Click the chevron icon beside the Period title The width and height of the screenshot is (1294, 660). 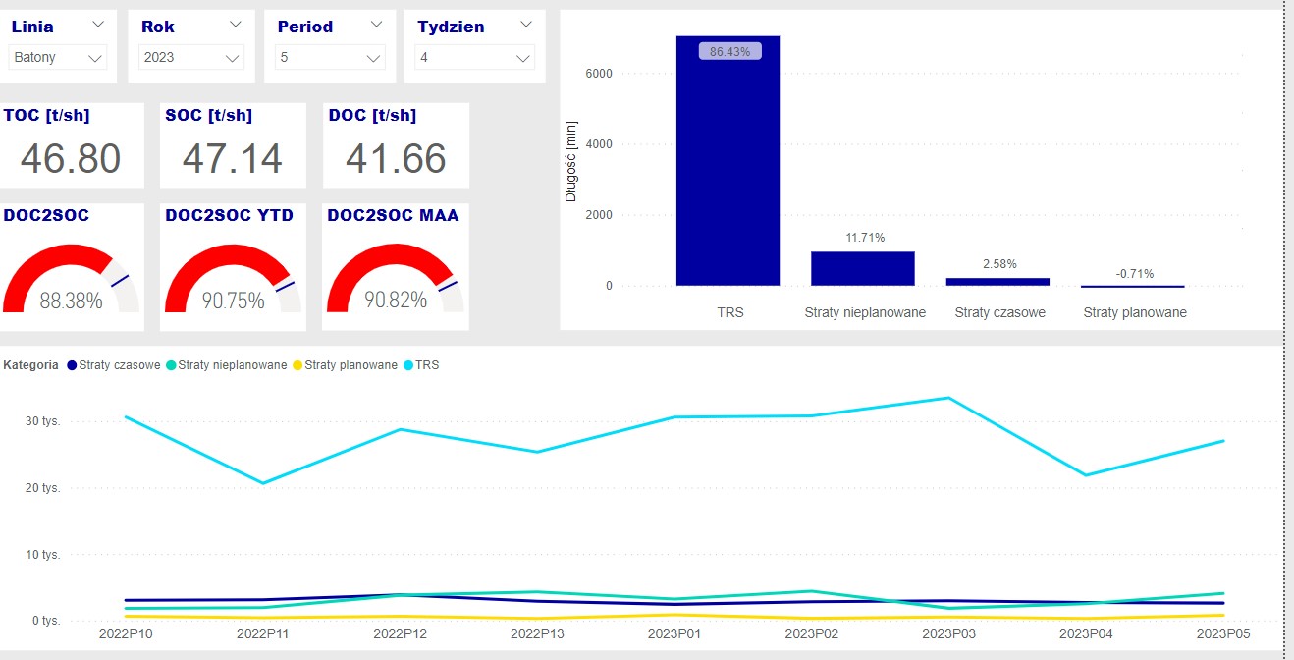click(x=375, y=25)
